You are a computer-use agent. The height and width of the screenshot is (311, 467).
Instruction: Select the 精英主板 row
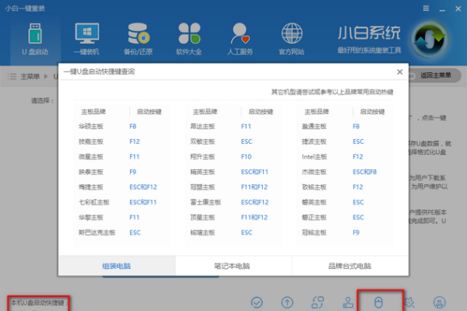click(x=233, y=172)
